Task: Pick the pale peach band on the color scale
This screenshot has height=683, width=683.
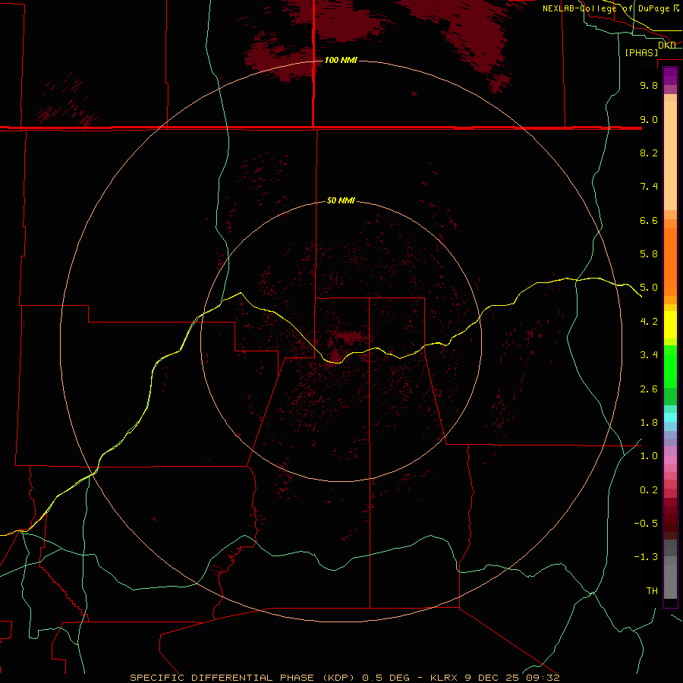Action: pyautogui.click(x=670, y=156)
